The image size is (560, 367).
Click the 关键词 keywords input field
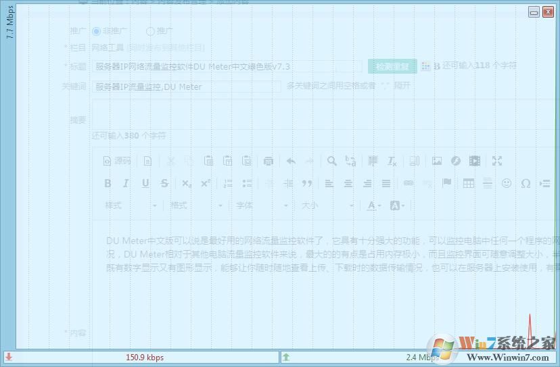pos(187,87)
